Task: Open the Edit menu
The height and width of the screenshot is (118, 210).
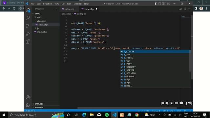Action: pyautogui.click(x=39, y=4)
